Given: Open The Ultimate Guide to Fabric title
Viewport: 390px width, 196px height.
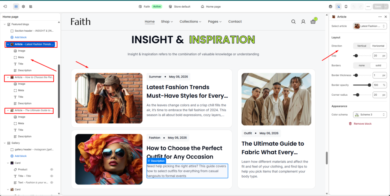Looking at the screenshot, I should tap(273, 148).
